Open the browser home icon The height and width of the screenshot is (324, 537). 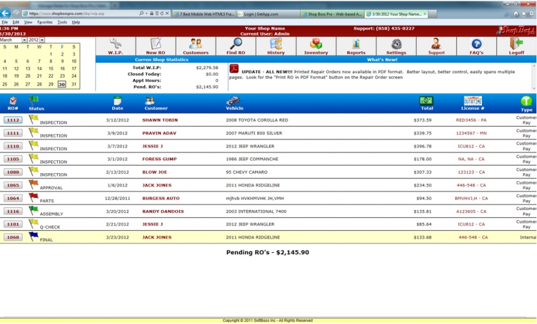point(516,13)
